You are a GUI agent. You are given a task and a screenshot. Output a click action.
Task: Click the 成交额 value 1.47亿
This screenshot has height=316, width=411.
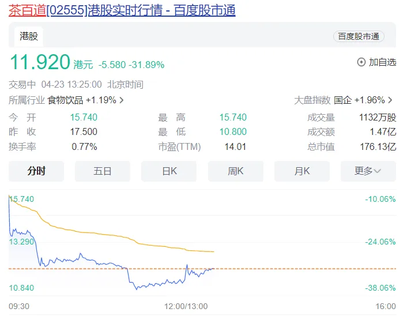coord(383,131)
